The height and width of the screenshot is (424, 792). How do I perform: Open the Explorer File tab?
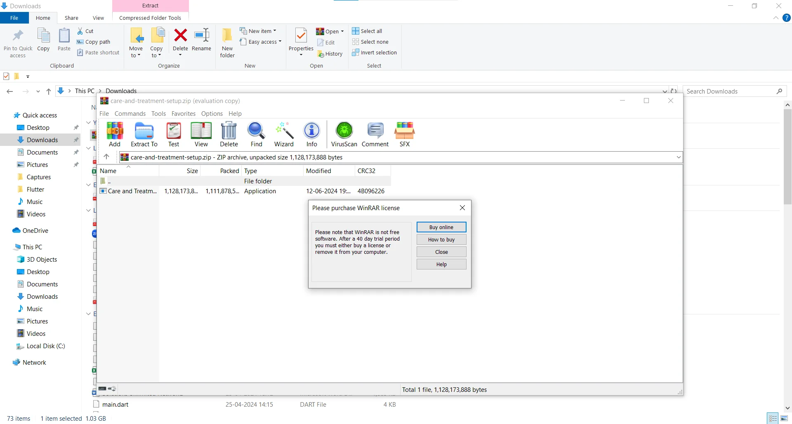pos(14,18)
